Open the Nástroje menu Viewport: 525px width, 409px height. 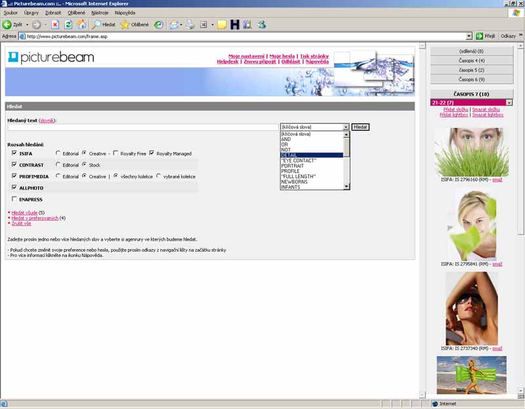coord(100,12)
